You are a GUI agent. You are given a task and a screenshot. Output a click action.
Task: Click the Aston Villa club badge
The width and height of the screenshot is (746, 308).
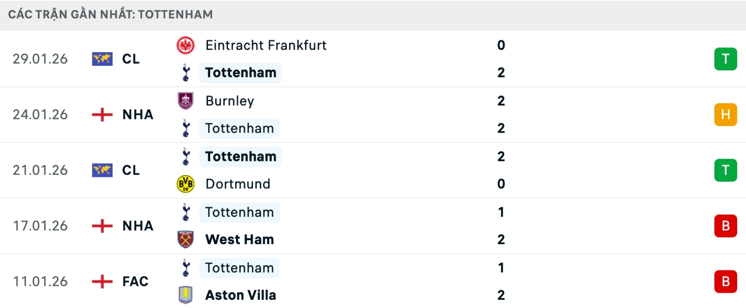point(186,295)
